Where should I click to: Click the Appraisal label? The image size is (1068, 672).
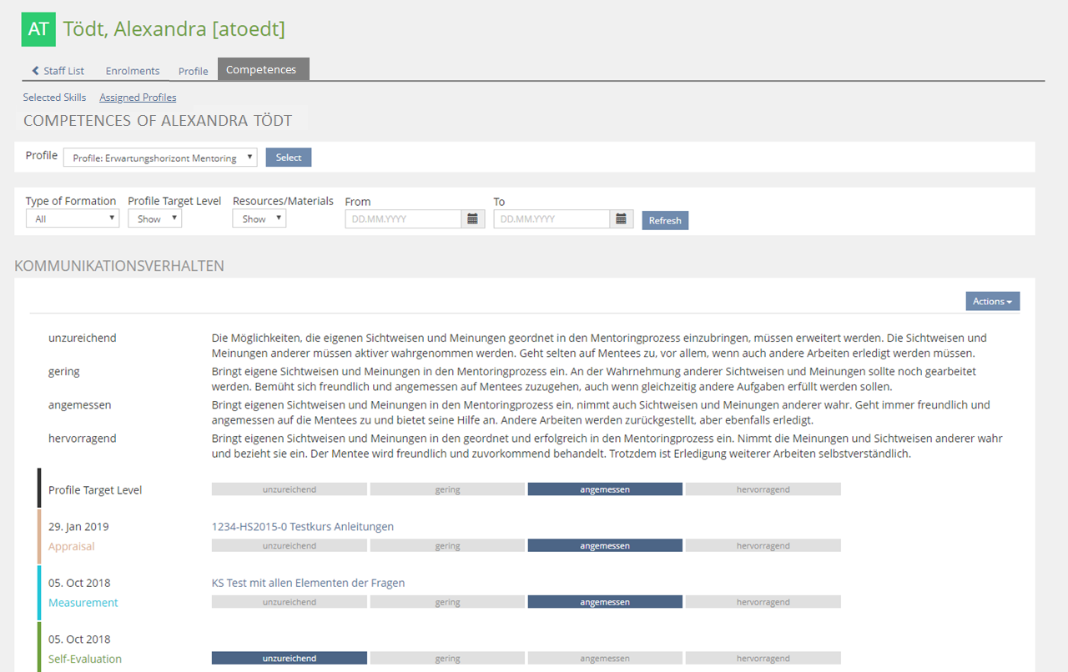point(72,547)
